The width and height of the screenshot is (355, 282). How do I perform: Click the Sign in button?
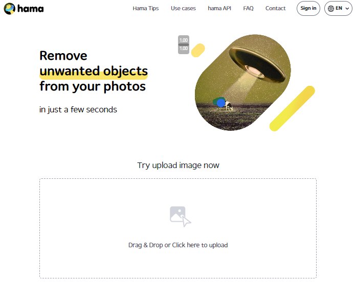308,8
